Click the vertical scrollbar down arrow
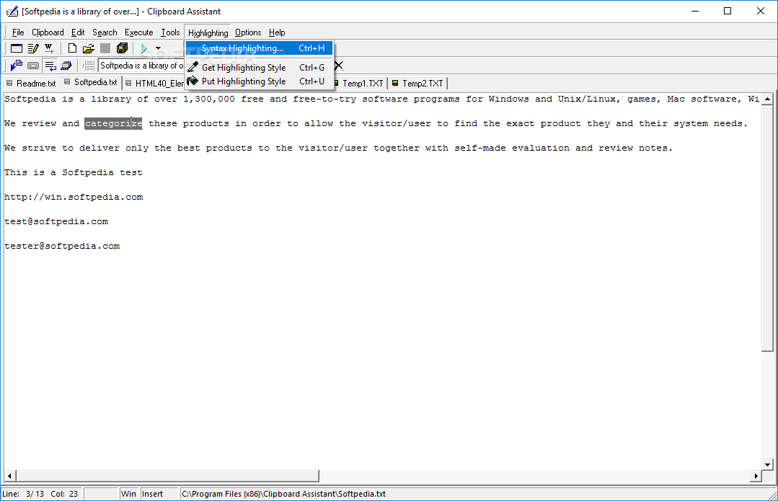The width and height of the screenshot is (778, 501). [x=768, y=465]
